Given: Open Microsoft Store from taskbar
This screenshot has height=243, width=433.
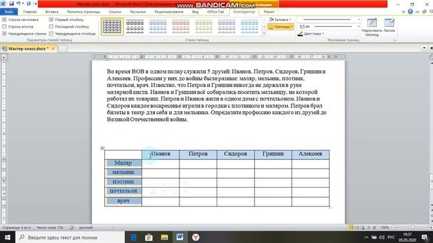Looking at the screenshot, I should 149,237.
